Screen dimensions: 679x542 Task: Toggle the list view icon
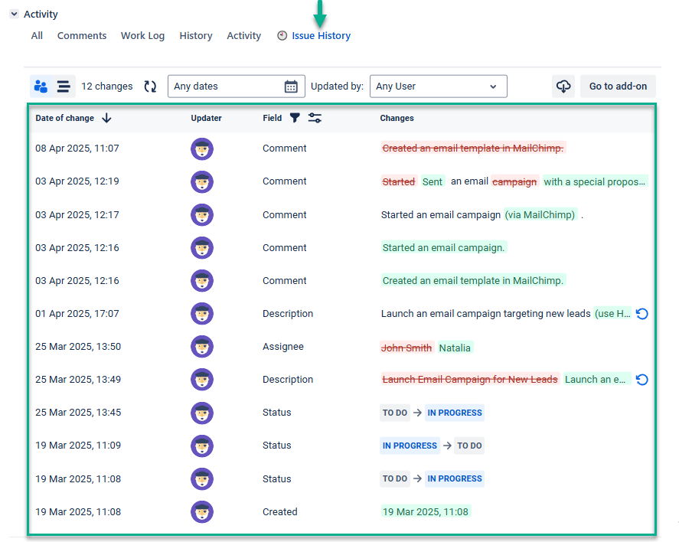tap(64, 87)
